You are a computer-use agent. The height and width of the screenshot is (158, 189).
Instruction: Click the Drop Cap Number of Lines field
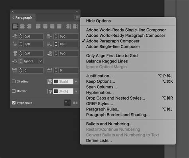coord(33,70)
